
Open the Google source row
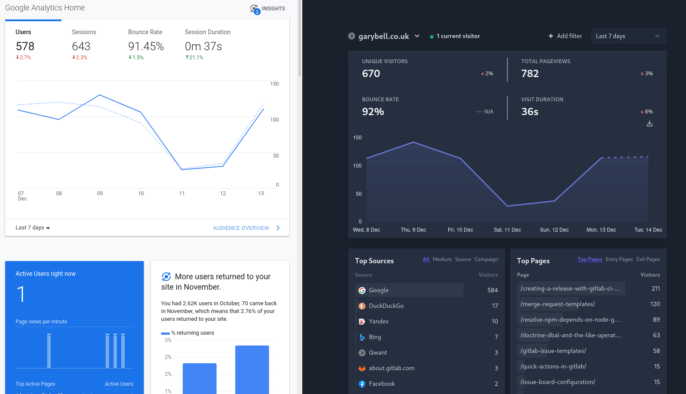coord(427,290)
